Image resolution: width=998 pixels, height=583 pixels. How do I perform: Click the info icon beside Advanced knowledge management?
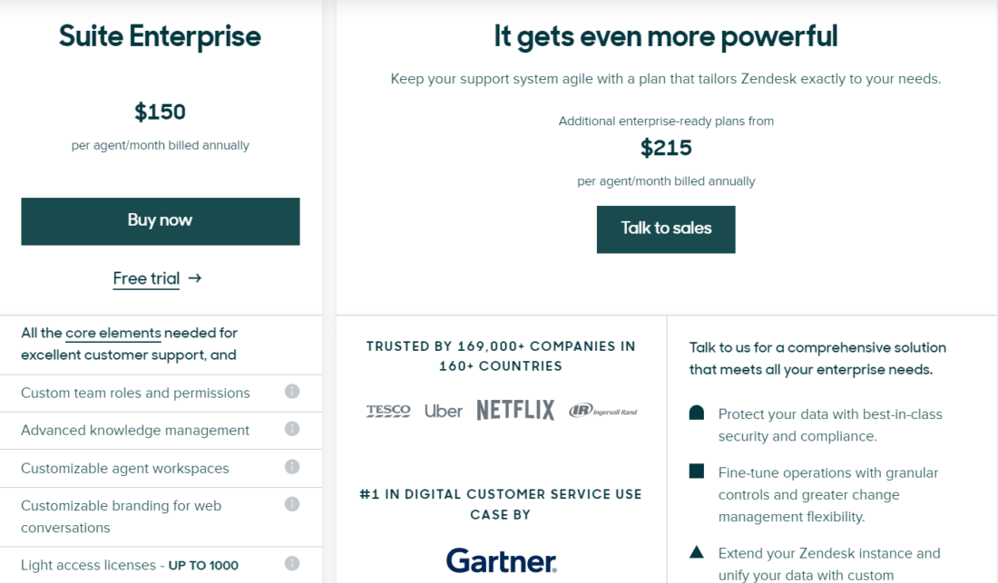pos(291,429)
